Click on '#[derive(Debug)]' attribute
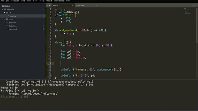The height and width of the screenshot is (111, 198). [67, 12]
